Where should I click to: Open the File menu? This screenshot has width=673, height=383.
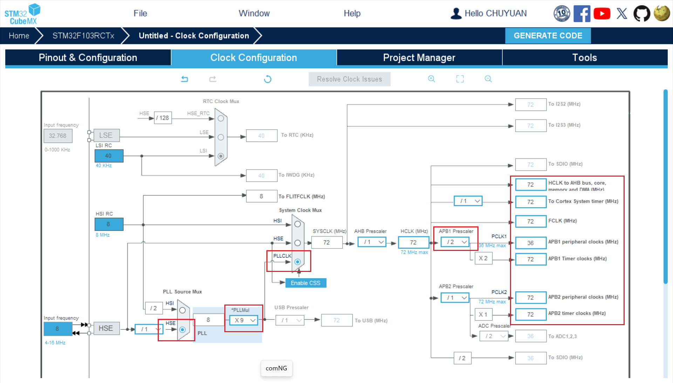point(140,13)
